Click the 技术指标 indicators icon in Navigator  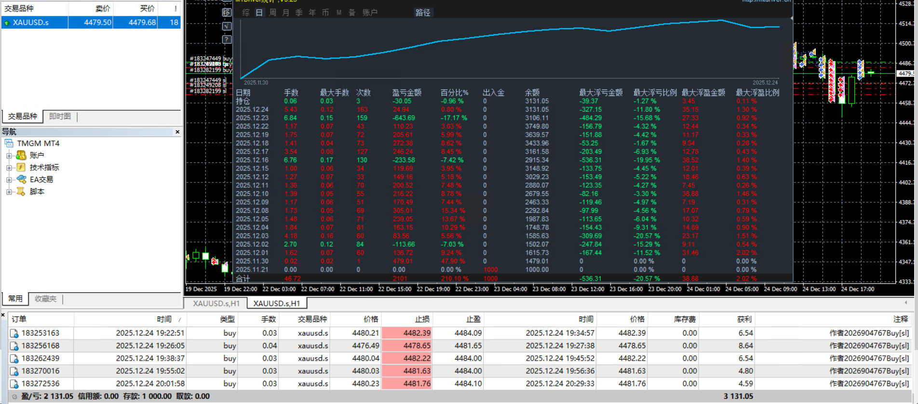point(21,167)
